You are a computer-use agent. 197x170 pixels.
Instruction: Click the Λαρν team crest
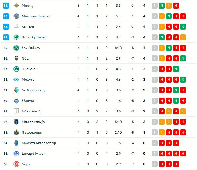16,164
